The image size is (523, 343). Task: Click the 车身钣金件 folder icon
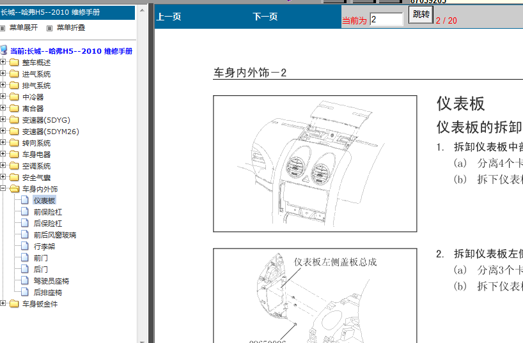pos(14,303)
